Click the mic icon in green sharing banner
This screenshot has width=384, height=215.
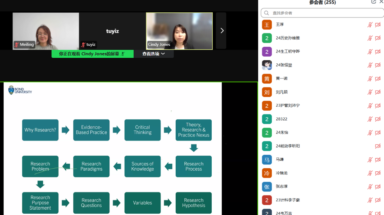pyautogui.click(x=123, y=54)
